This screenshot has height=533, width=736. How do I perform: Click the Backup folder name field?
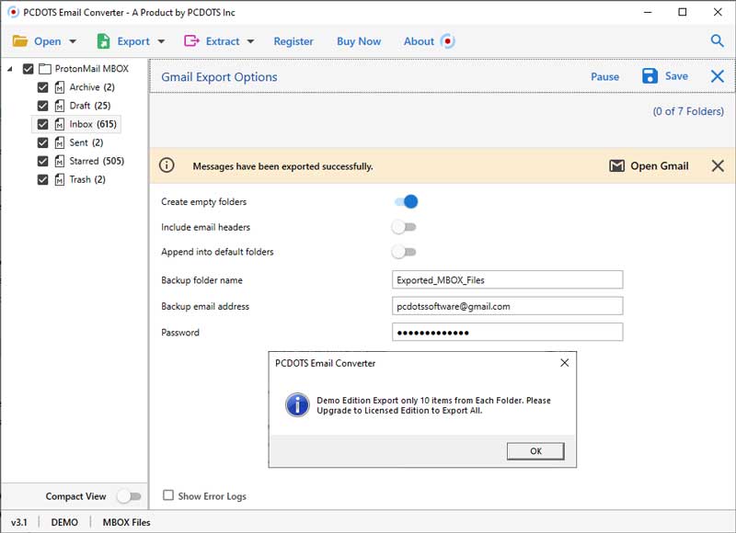(508, 280)
